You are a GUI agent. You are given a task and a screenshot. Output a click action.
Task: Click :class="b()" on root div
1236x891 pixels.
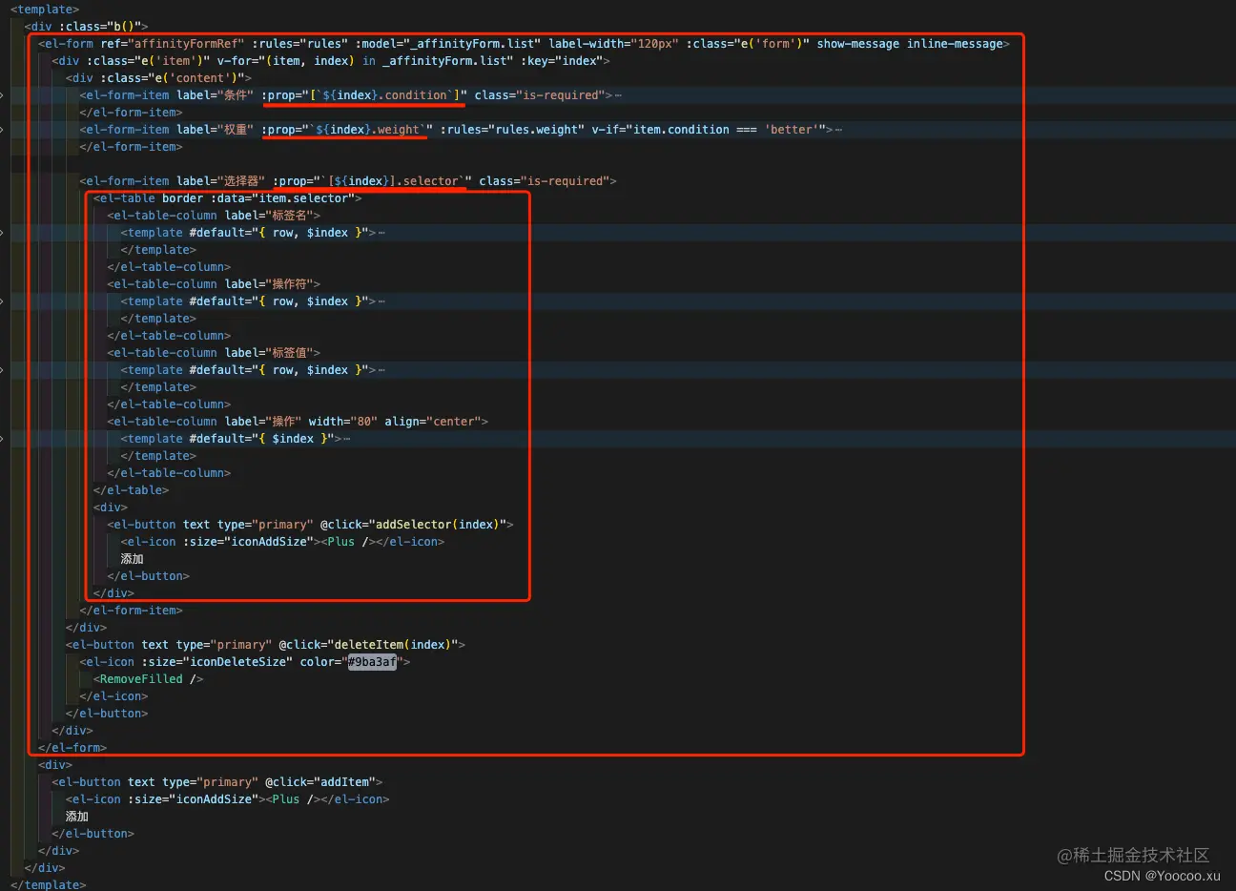click(100, 27)
